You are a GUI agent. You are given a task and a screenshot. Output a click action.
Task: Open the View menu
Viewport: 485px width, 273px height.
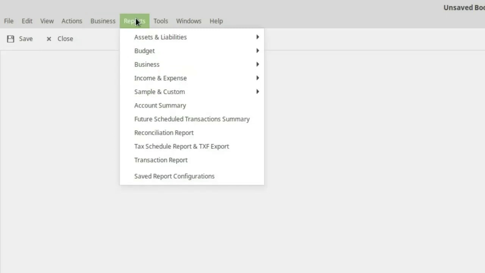(x=47, y=21)
